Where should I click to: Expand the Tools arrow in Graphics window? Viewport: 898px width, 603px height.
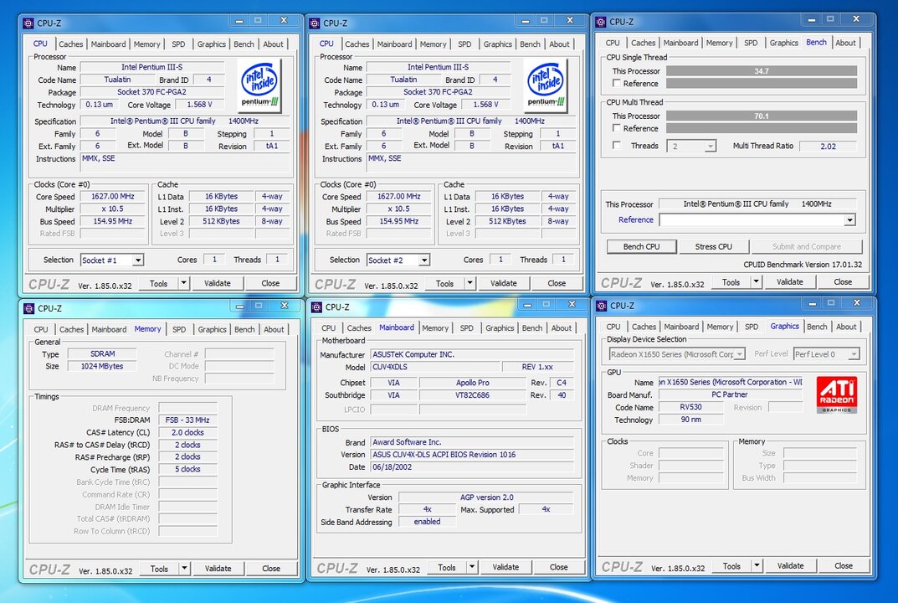[x=757, y=566]
